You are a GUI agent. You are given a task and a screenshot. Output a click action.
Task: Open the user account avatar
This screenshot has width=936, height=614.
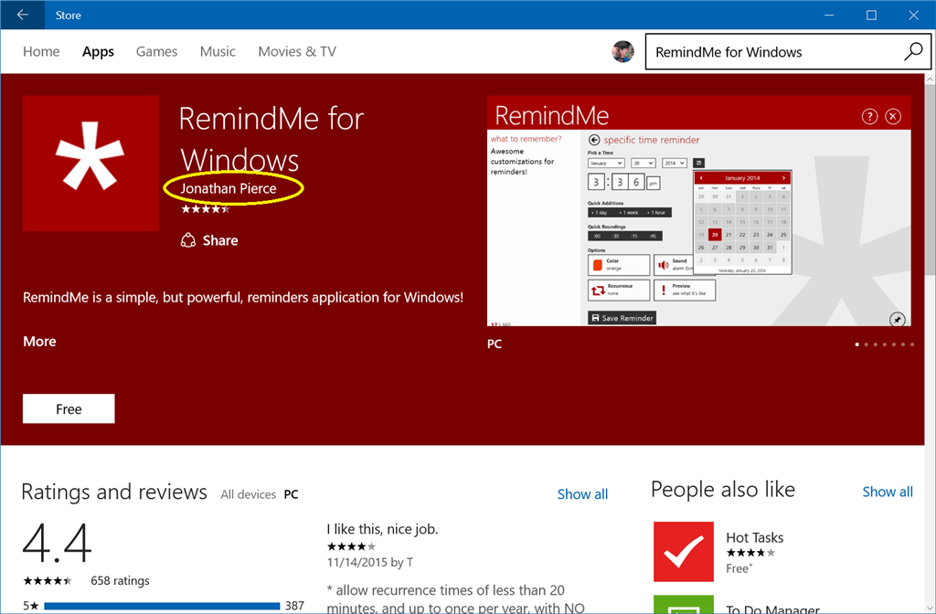[622, 51]
